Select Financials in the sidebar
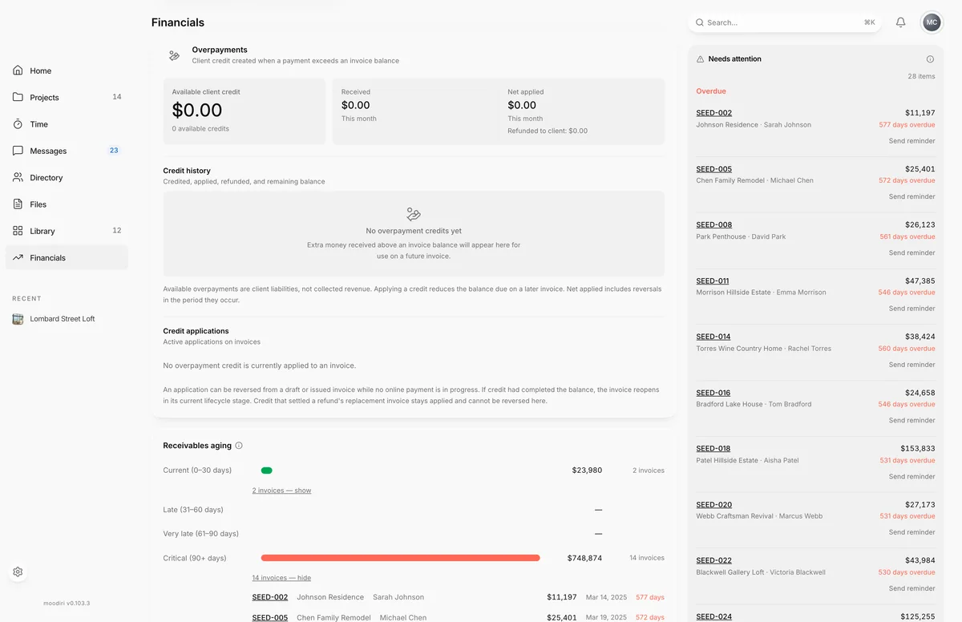962x622 pixels. [67, 257]
